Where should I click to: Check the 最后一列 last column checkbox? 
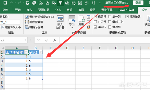click(x=110, y=22)
